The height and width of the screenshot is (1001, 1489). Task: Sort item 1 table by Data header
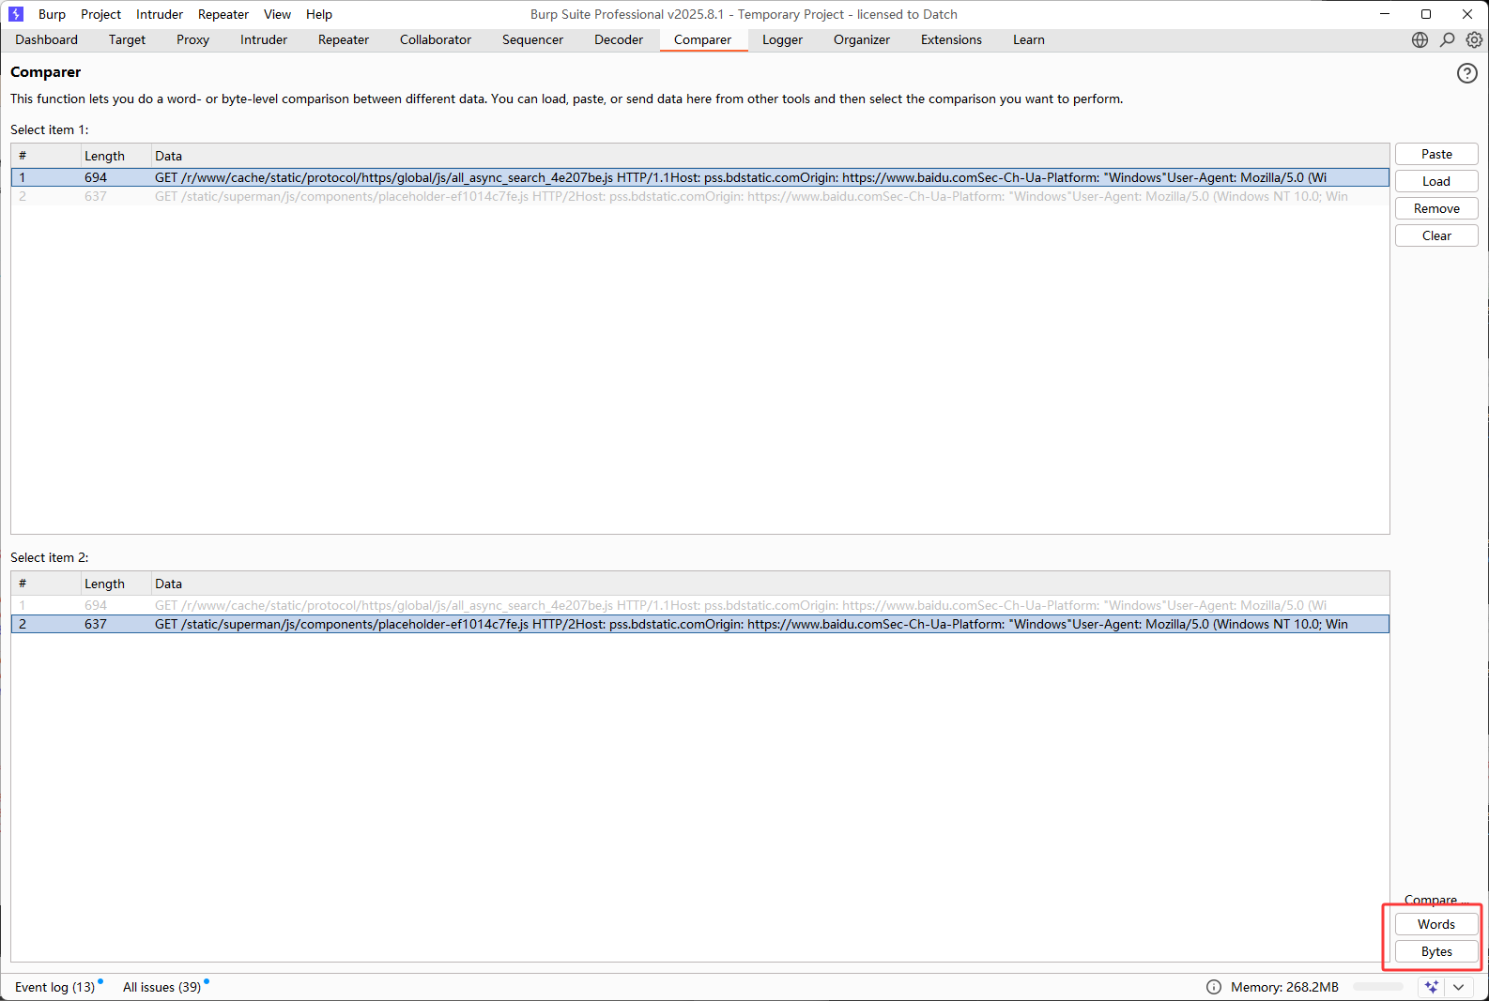(x=770, y=156)
